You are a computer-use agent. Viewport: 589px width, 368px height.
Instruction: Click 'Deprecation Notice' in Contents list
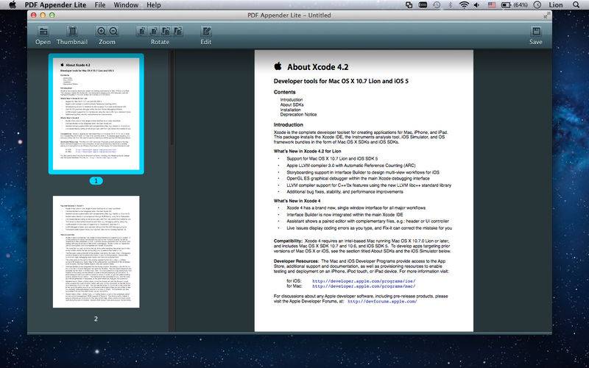(299, 115)
